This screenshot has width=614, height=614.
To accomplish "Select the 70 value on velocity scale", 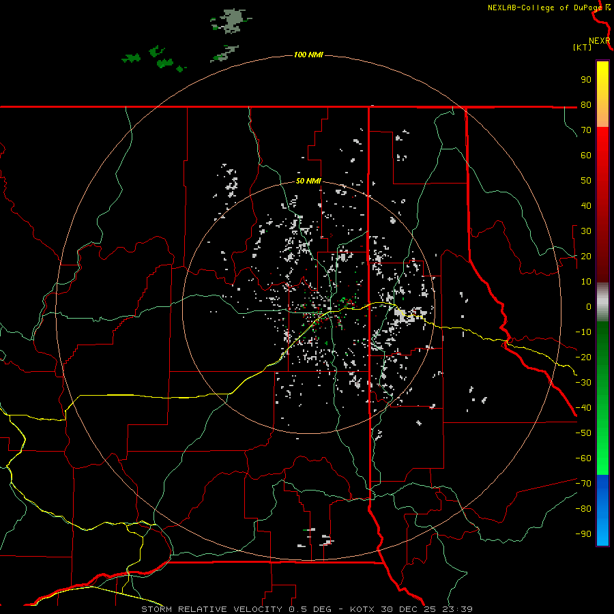I will (x=586, y=130).
